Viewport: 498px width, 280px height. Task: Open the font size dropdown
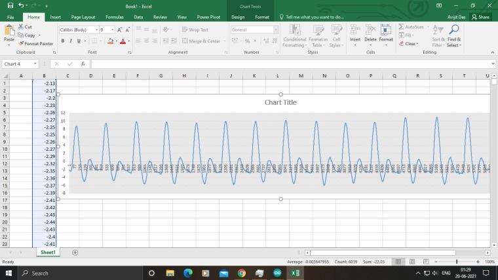[x=112, y=30]
